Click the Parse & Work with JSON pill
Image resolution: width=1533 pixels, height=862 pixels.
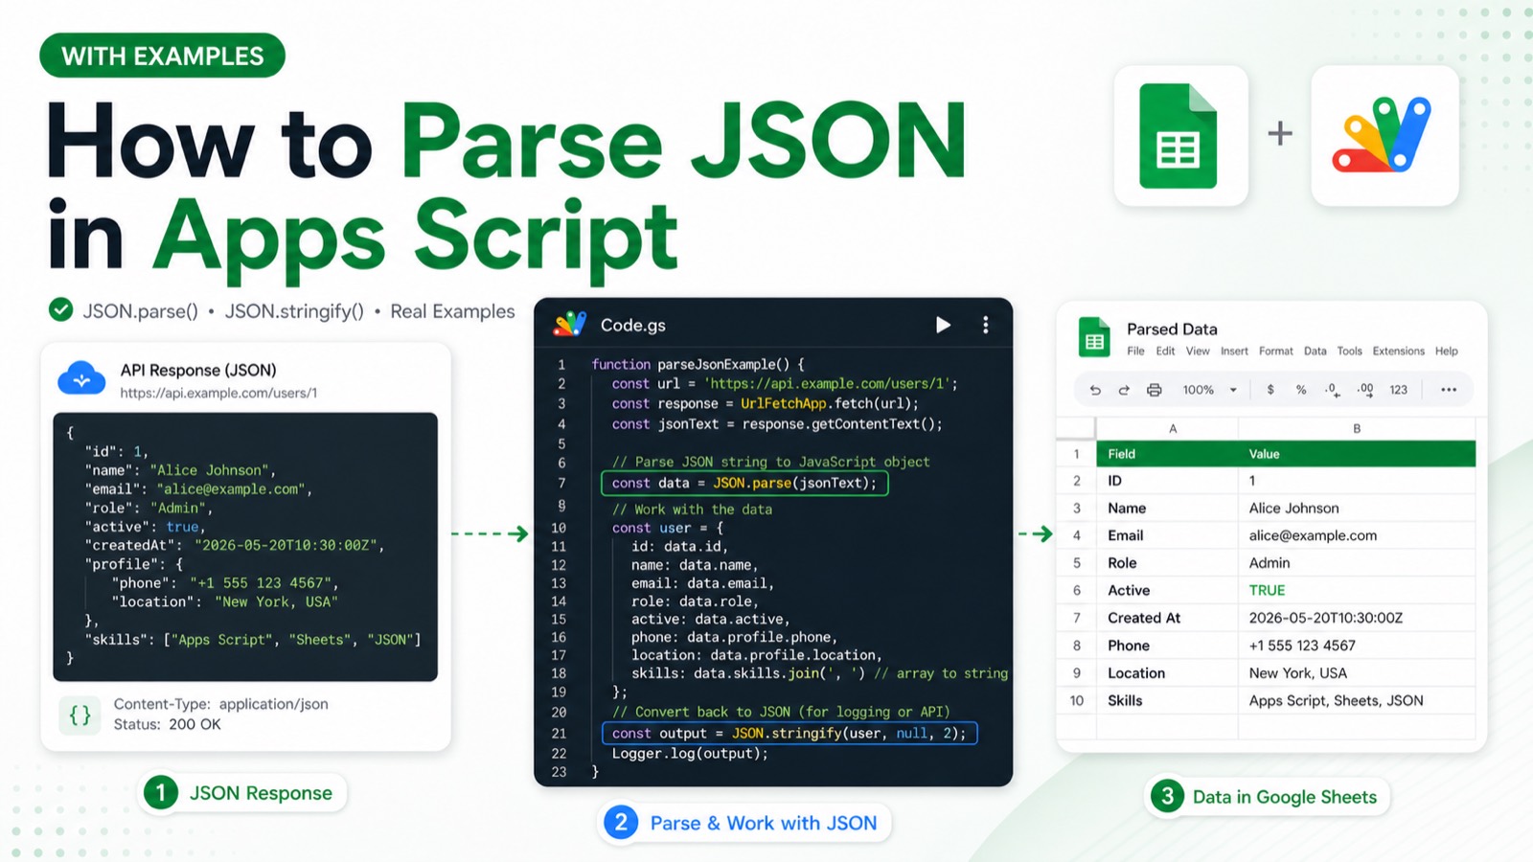click(x=744, y=823)
